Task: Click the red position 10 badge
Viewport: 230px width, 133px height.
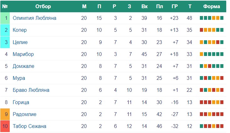Action: click(x=5, y=126)
